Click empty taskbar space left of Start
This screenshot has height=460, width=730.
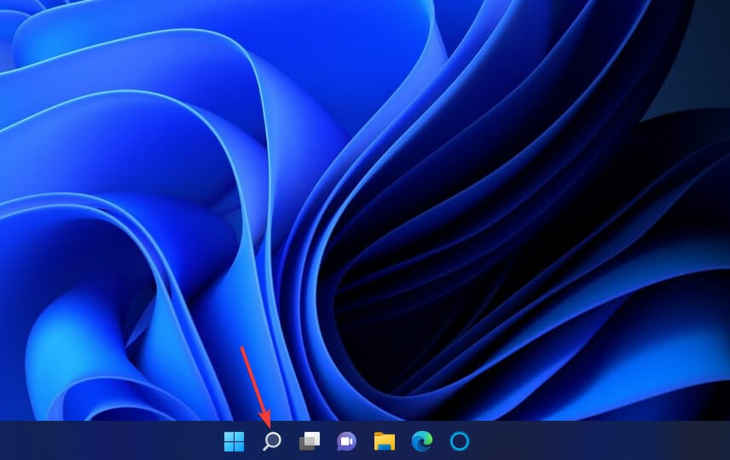pyautogui.click(x=102, y=441)
